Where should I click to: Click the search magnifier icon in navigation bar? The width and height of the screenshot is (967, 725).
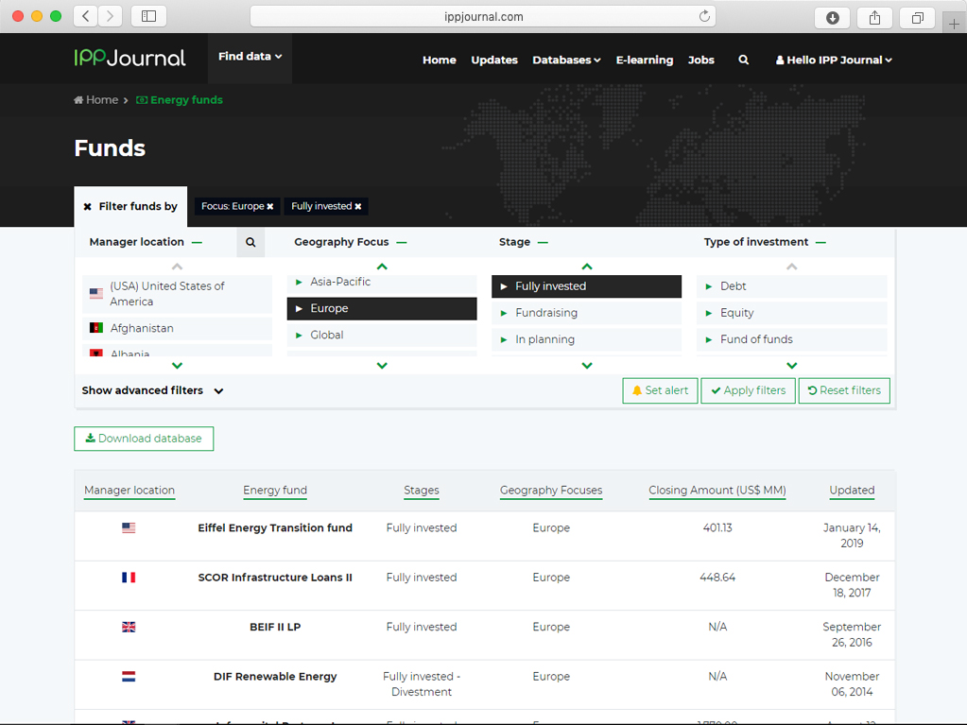[x=744, y=60]
